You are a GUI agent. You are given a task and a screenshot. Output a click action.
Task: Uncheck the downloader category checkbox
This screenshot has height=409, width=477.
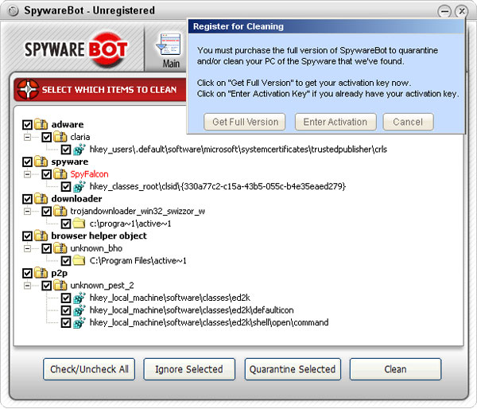click(x=27, y=199)
